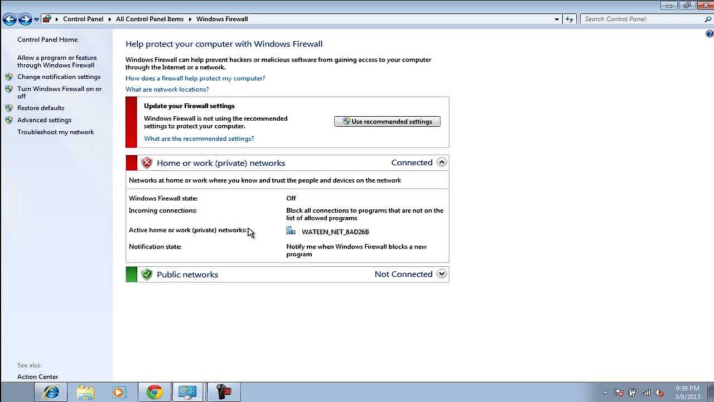The image size is (714, 402).
Task: Open Change notification settings
Action: [x=59, y=76]
